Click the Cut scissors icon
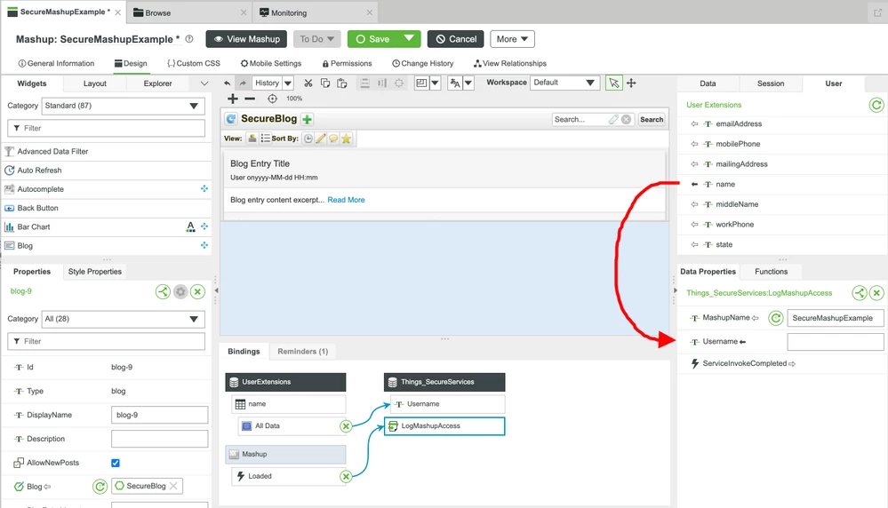Image resolution: width=888 pixels, height=508 pixels. pos(308,83)
